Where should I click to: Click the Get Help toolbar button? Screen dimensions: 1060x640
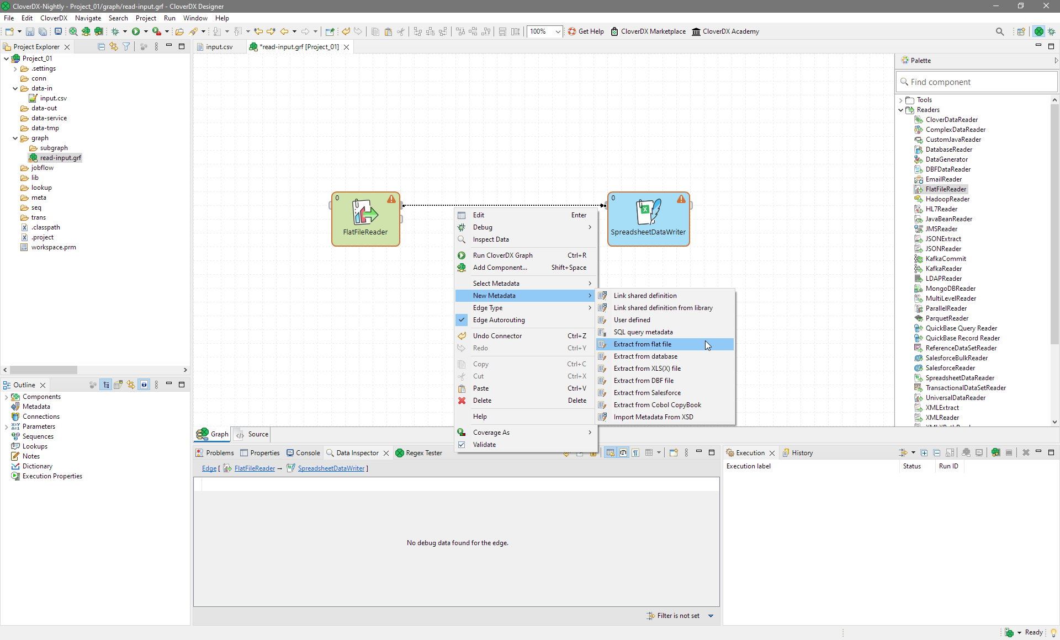click(586, 31)
